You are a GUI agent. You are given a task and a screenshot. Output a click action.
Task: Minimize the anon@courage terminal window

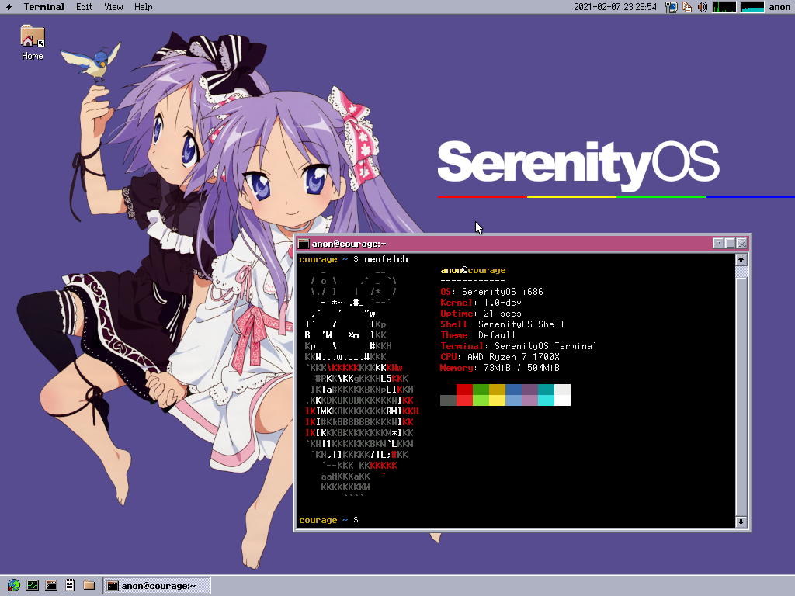tap(718, 243)
